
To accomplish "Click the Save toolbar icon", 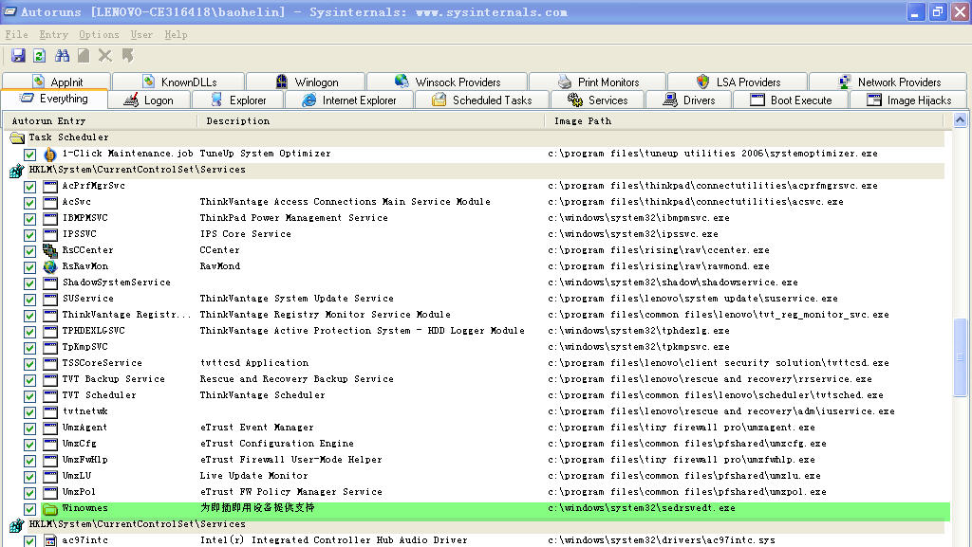I will pos(18,57).
